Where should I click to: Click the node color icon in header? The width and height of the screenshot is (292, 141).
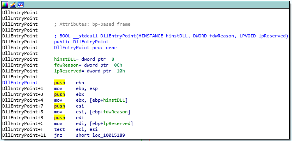(x=5, y=5)
